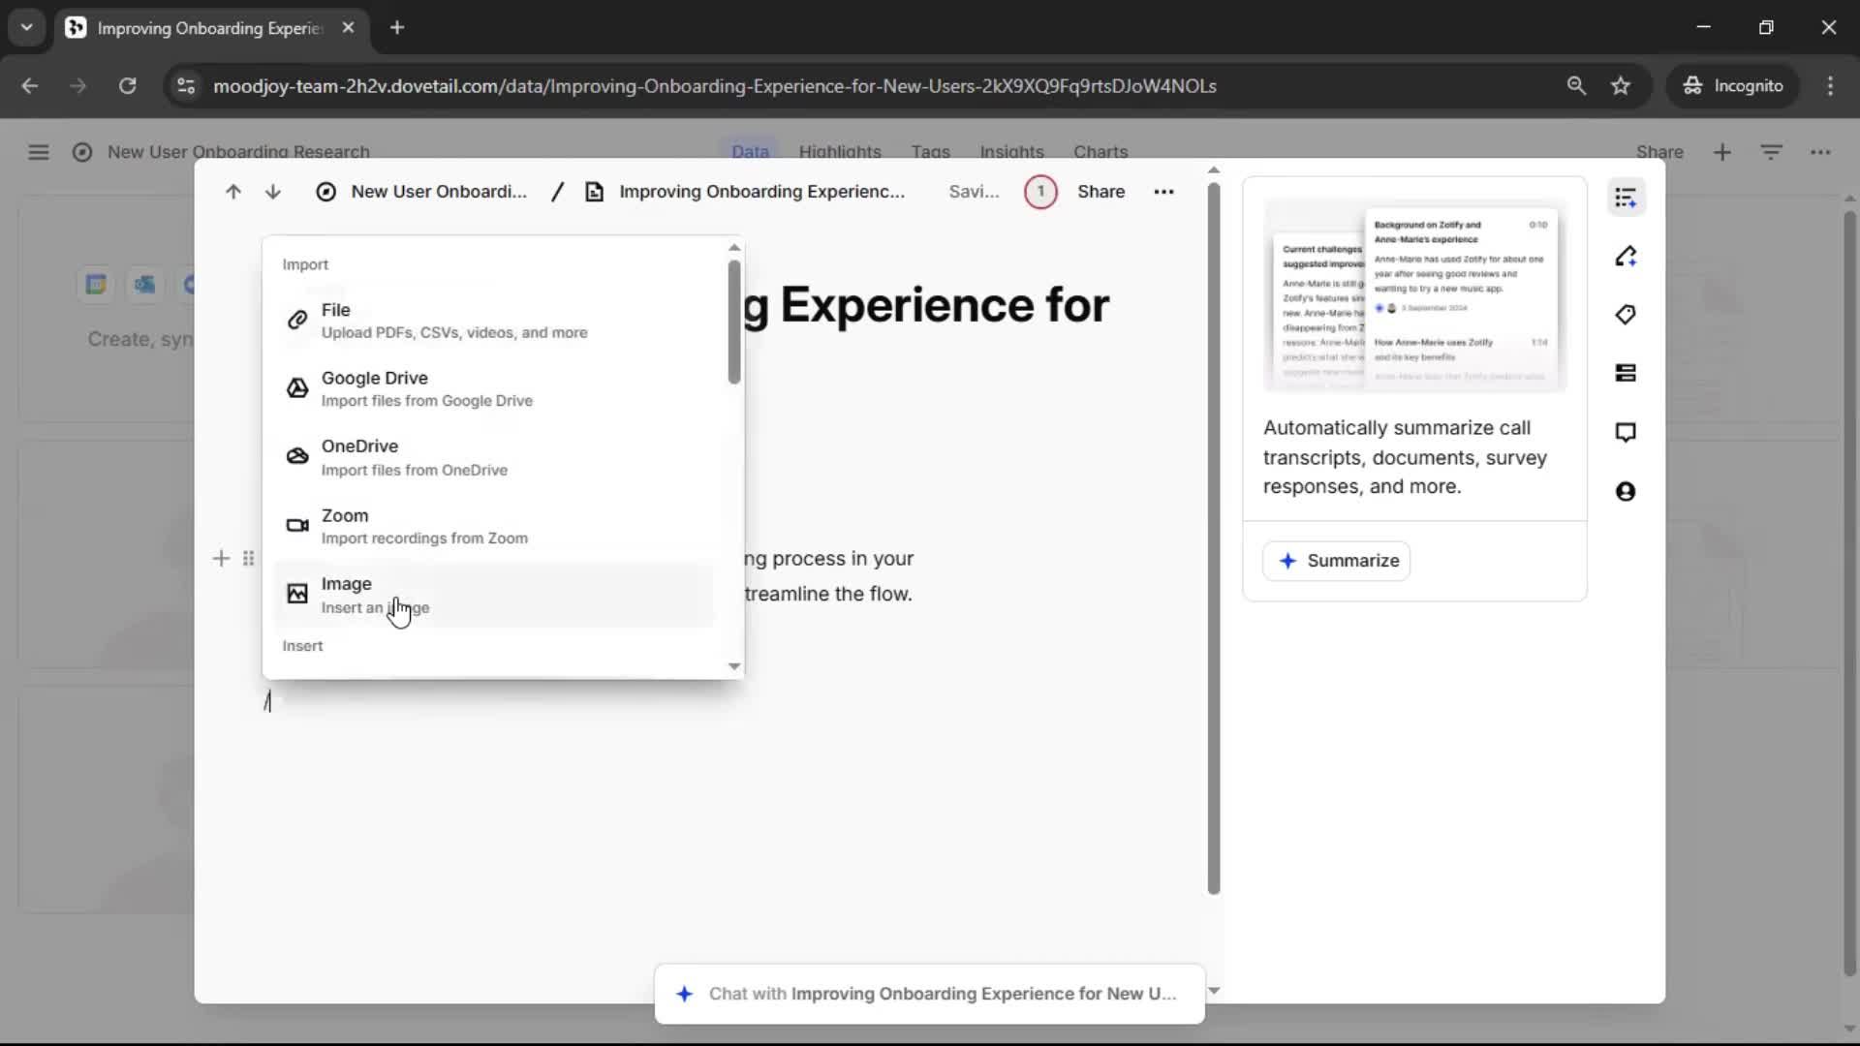Open the fields layout icon in sidebar
This screenshot has width=1860, height=1046.
point(1626,374)
